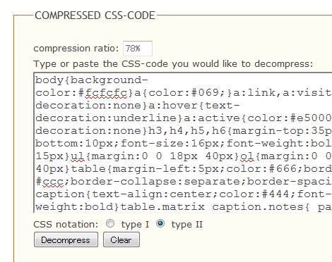Place cursor on underlined '#ccc' color value

pyautogui.click(x=49, y=182)
